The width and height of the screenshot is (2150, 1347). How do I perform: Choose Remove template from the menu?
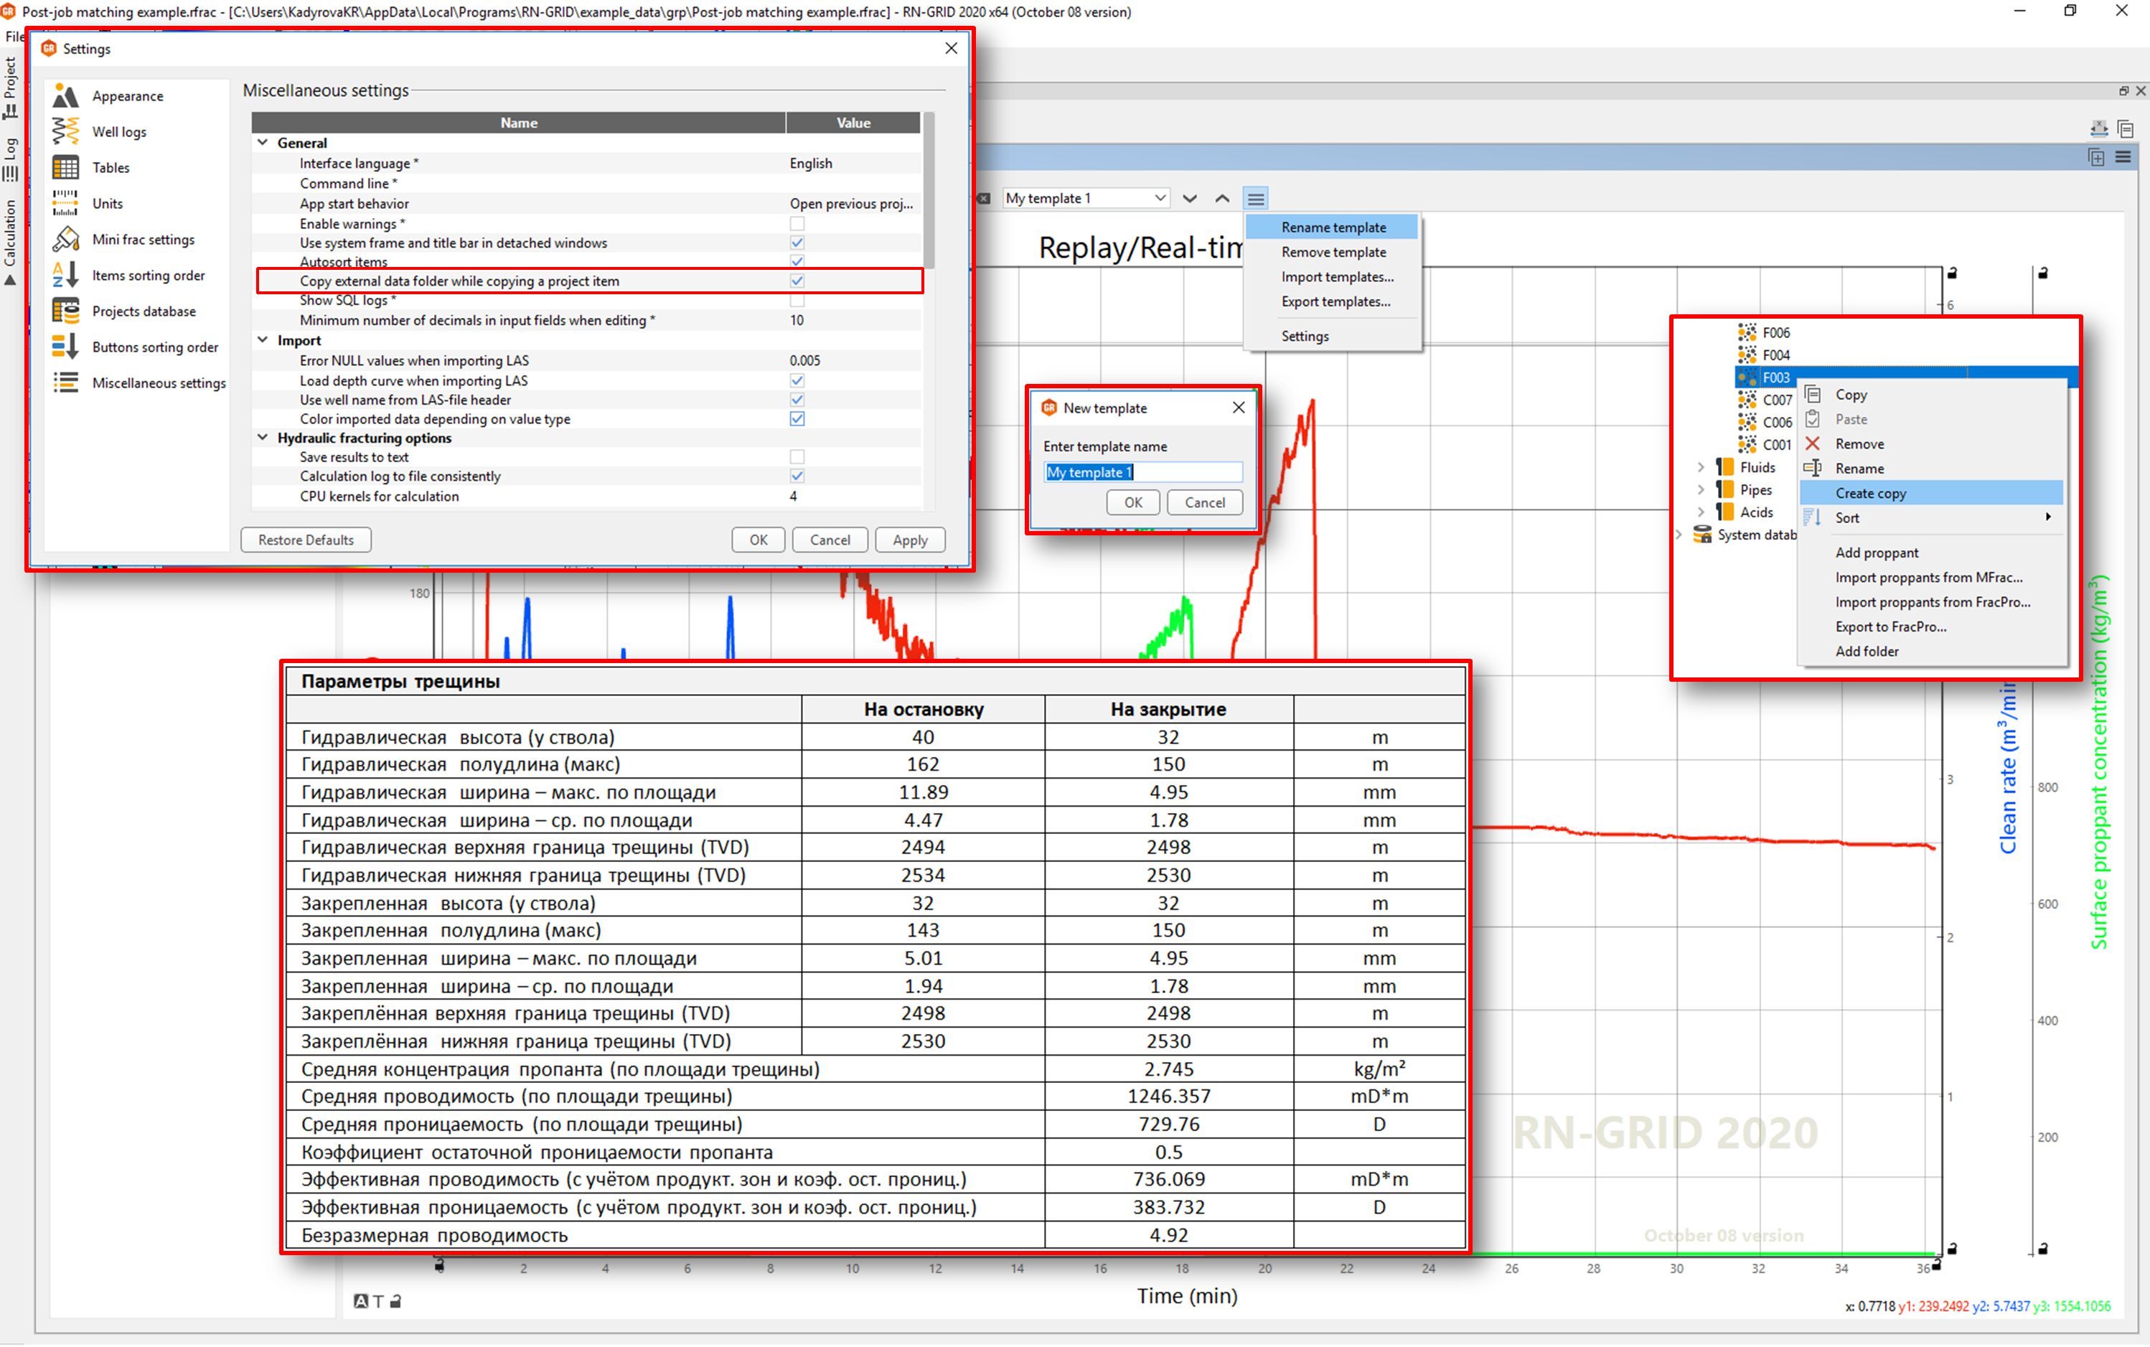1333,252
